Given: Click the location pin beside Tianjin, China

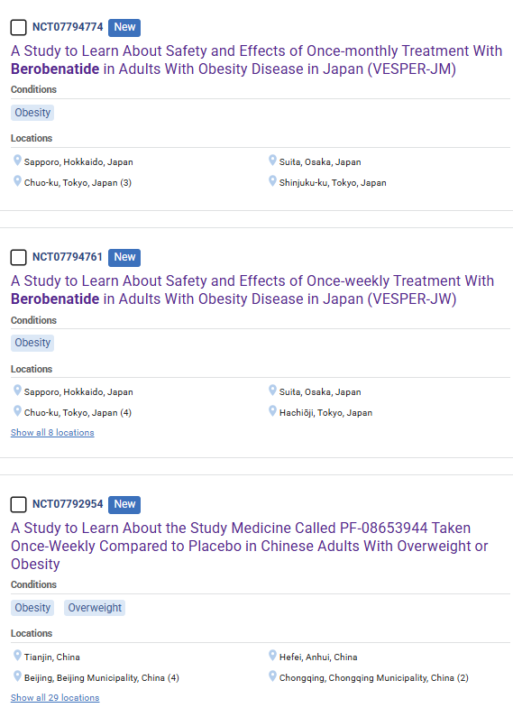Looking at the screenshot, I should click(x=17, y=656).
